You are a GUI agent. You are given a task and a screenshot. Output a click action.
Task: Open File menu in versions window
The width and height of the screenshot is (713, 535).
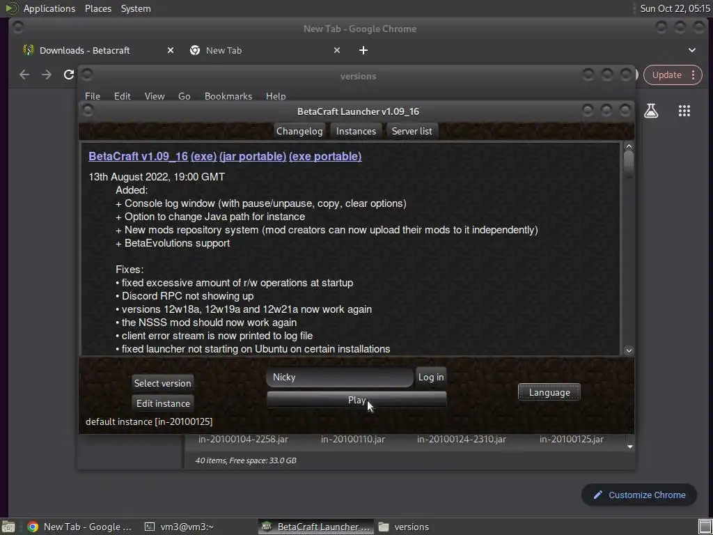[93, 96]
